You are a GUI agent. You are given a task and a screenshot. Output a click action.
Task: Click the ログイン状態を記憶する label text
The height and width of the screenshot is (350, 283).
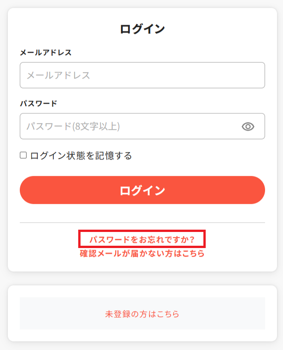point(81,156)
